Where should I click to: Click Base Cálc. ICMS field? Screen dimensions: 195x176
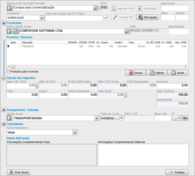(x=21, y=85)
